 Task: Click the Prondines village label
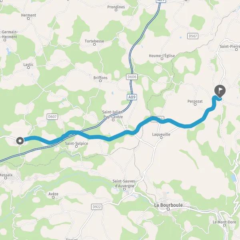(116, 7)
